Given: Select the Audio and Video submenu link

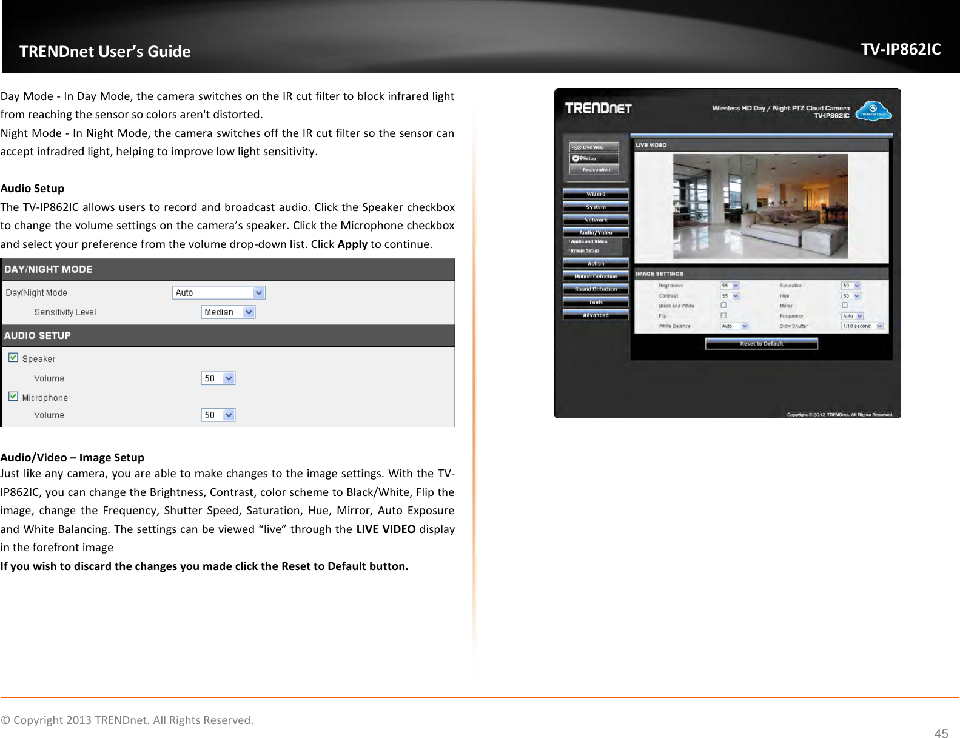Looking at the screenshot, I should [588, 241].
